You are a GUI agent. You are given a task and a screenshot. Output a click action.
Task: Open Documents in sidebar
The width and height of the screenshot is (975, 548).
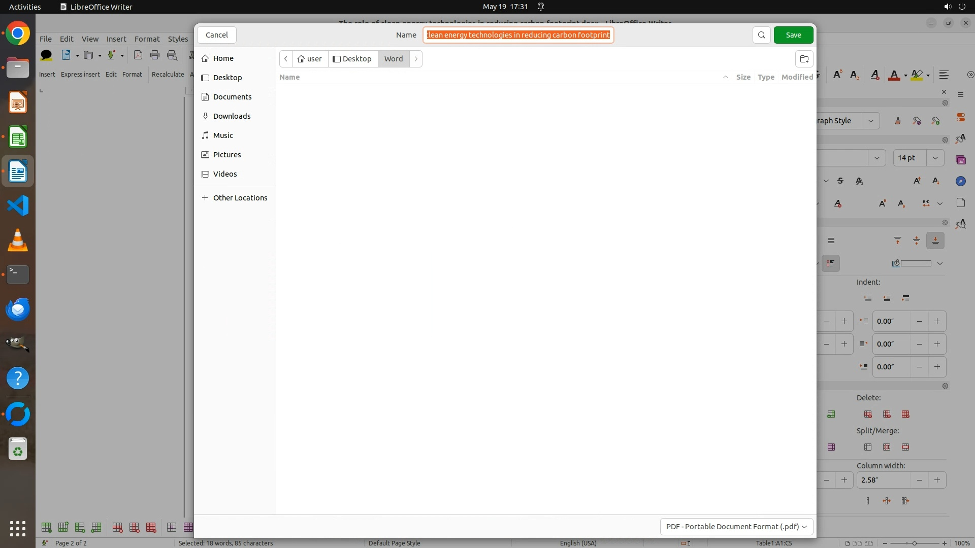(x=232, y=97)
